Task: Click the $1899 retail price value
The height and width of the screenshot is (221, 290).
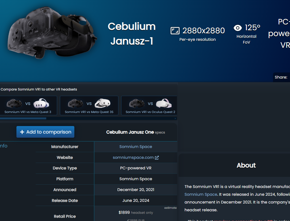Action: coord(124,212)
